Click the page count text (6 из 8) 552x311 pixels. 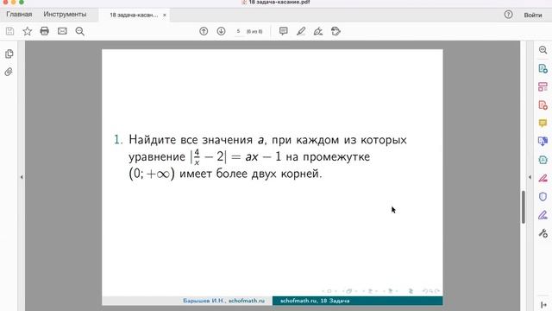[254, 31]
